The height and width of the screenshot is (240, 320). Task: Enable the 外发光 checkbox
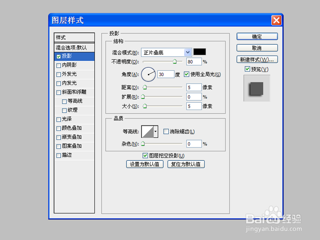click(x=58, y=74)
